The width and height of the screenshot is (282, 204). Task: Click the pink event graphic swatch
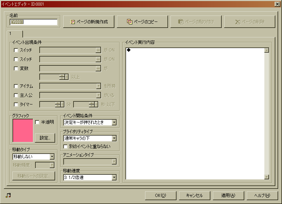[x=23, y=131]
